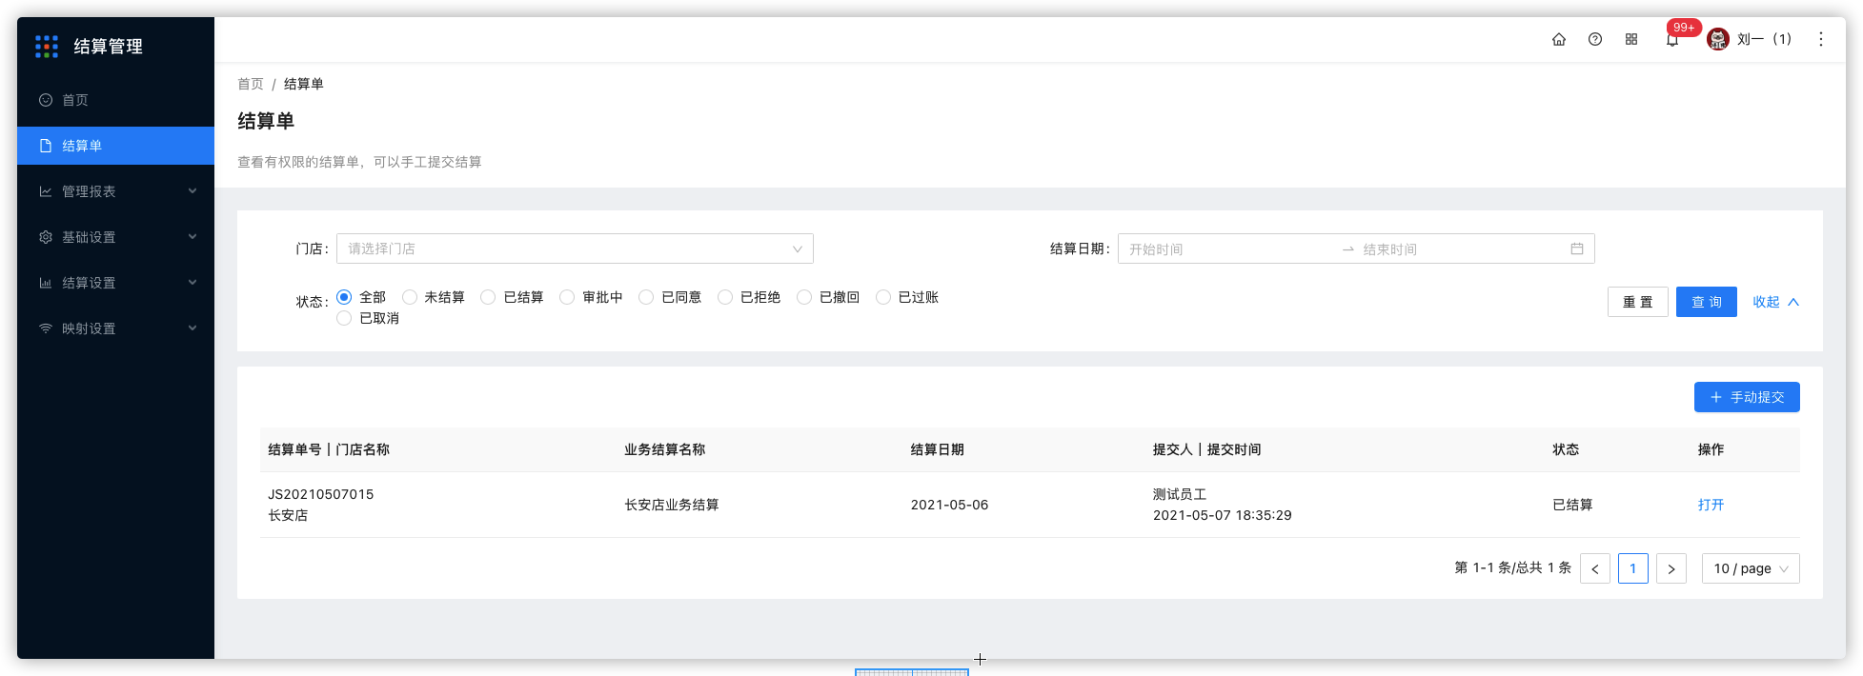The width and height of the screenshot is (1863, 676).
Task: Select the 已结算 status radio
Action: pos(488,297)
